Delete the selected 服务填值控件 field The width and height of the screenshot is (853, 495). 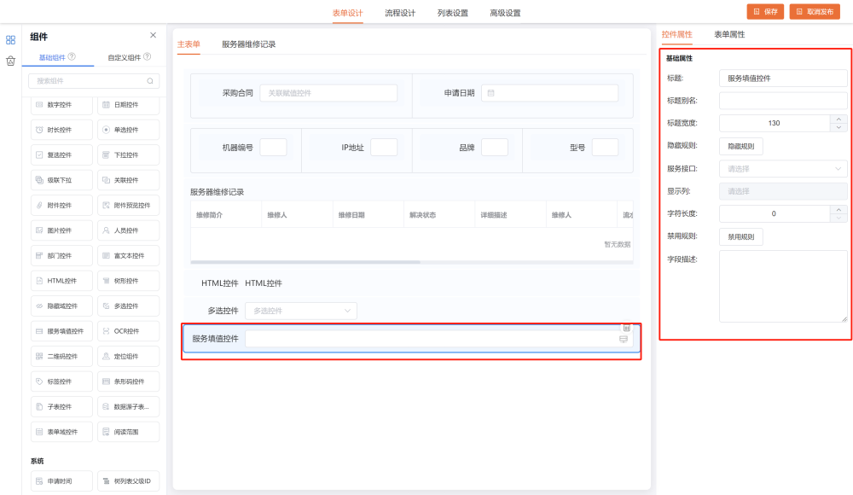tap(626, 327)
